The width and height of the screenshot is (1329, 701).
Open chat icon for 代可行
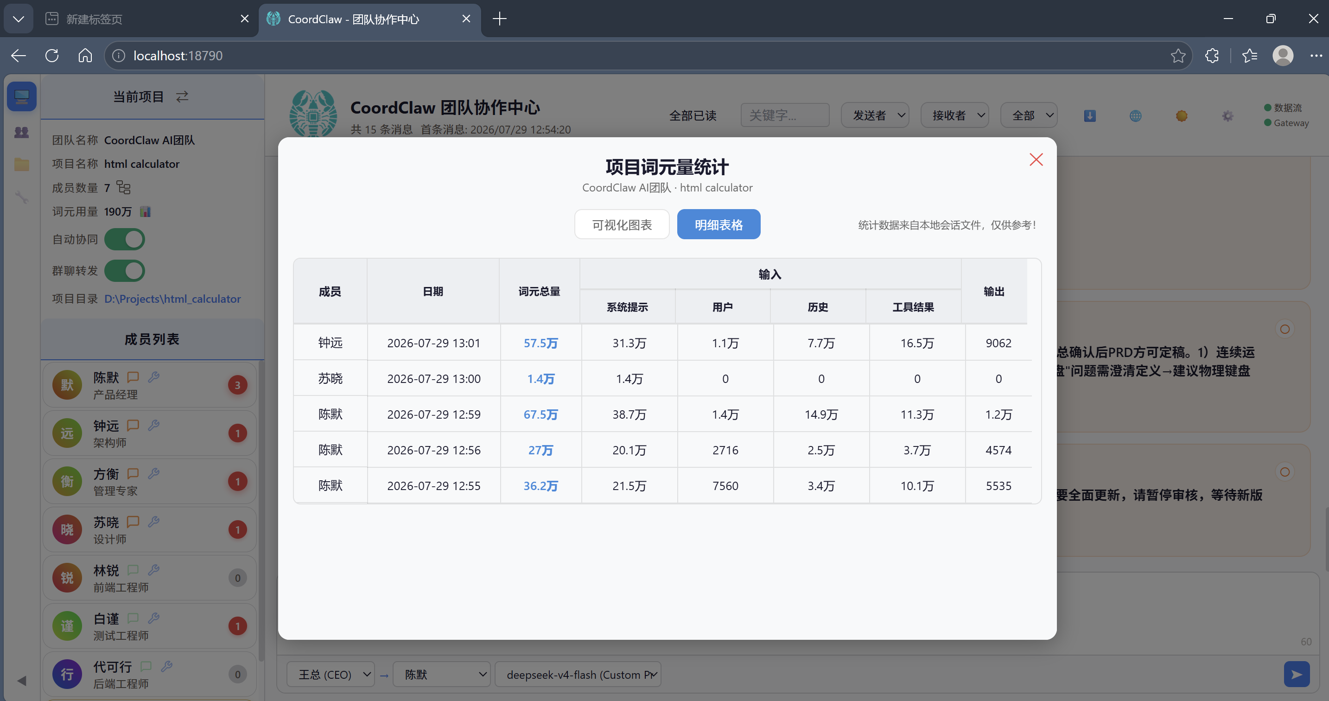[146, 666]
